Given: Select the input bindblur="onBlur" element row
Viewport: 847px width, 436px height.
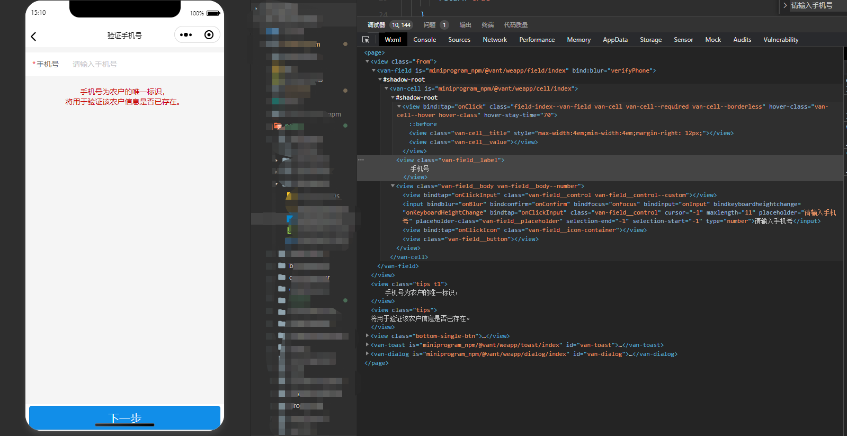Looking at the screenshot, I should 619,212.
